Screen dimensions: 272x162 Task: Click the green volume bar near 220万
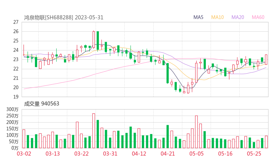pyautogui.click(x=98, y=134)
